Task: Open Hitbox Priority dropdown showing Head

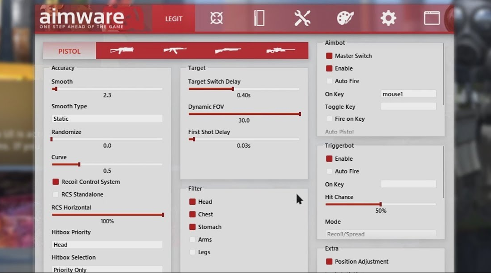Action: click(107, 244)
